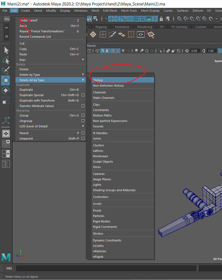Switch to the FX Caching shelf tab
Image resolution: width=222 pixels, height=280 pixels.
coord(179,27)
